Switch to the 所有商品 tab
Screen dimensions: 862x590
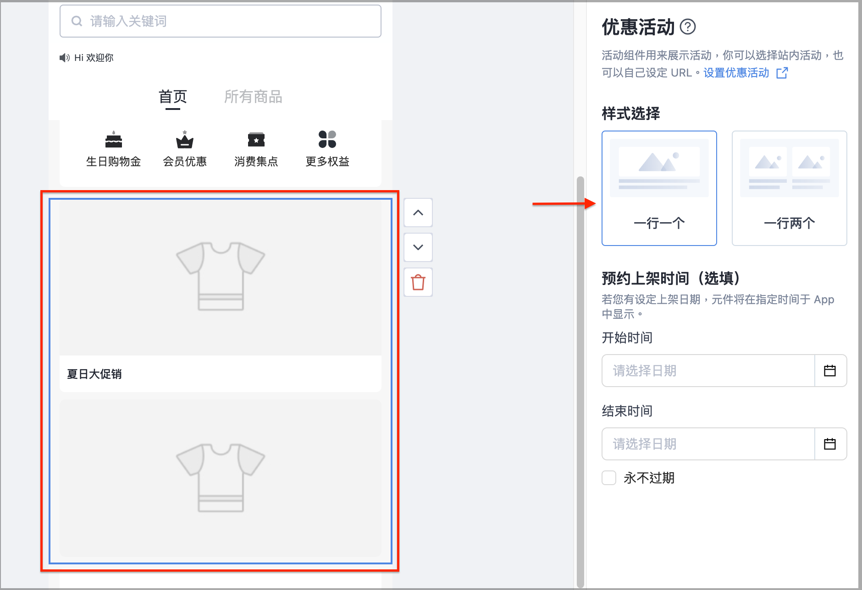[253, 97]
